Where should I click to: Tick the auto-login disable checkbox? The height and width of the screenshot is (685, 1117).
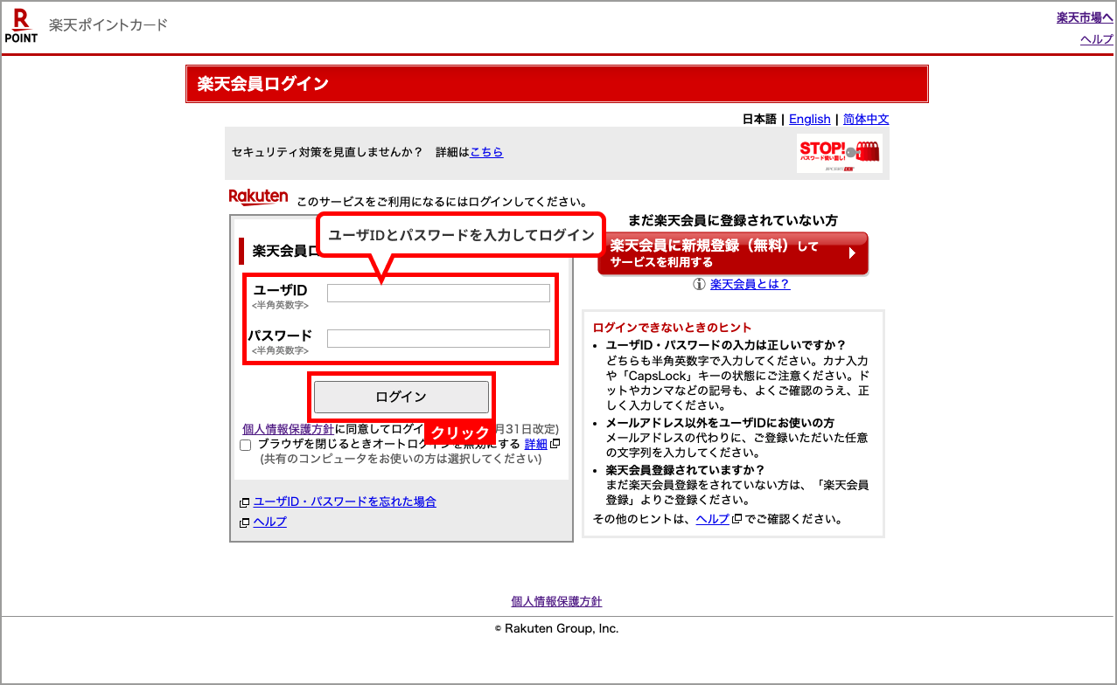(246, 445)
